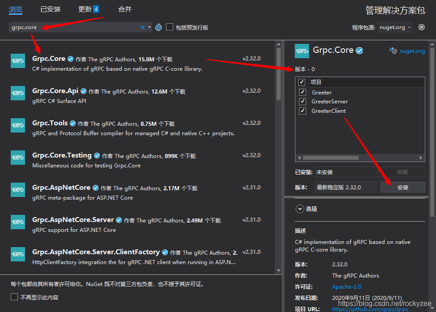Screen dimensions: 436x312
Task: Click the package list scroll-down arrow
Action: 278,270
